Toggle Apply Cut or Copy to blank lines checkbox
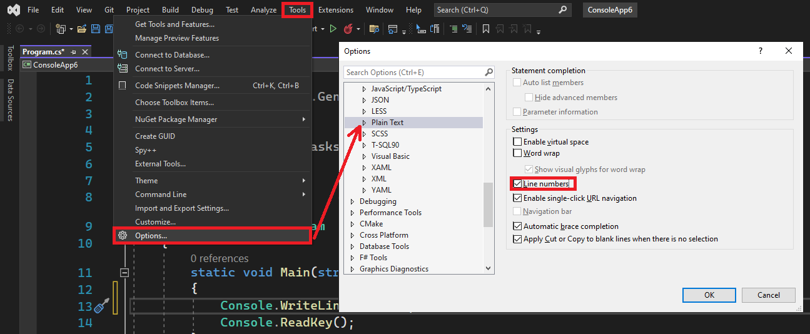 tap(517, 239)
